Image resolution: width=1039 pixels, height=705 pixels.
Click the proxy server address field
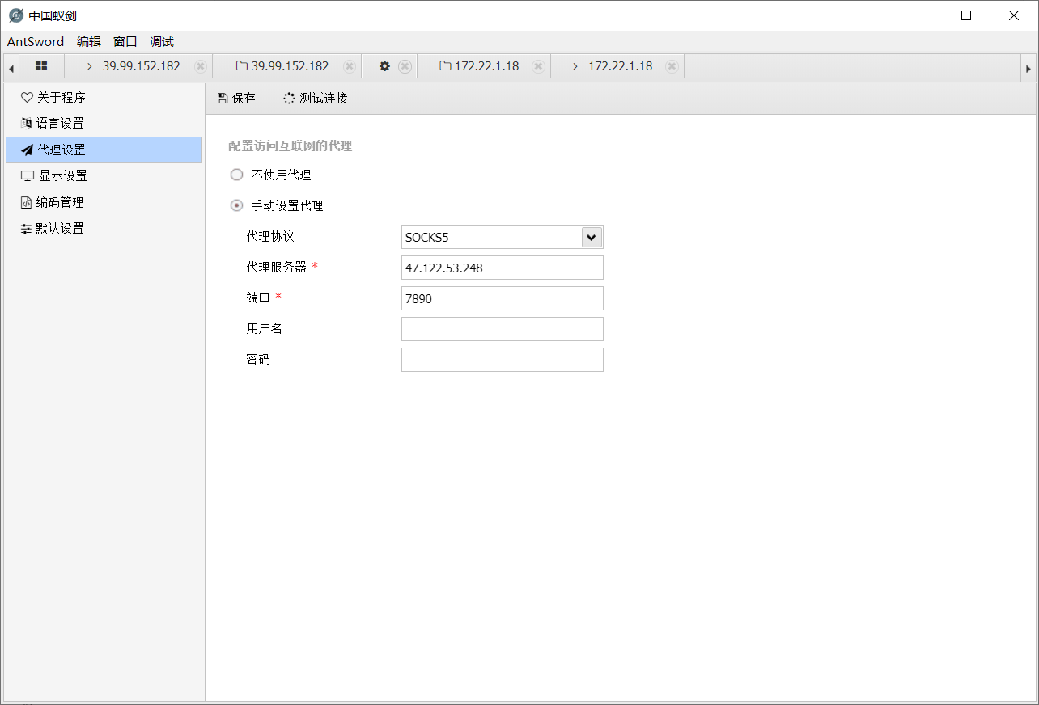pyautogui.click(x=502, y=268)
